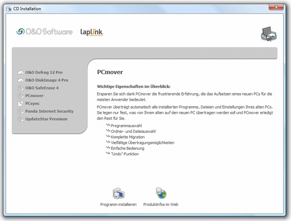Select O&O DiskImage 4 Pro entry
Screen dimensions: 291x221
point(47,80)
